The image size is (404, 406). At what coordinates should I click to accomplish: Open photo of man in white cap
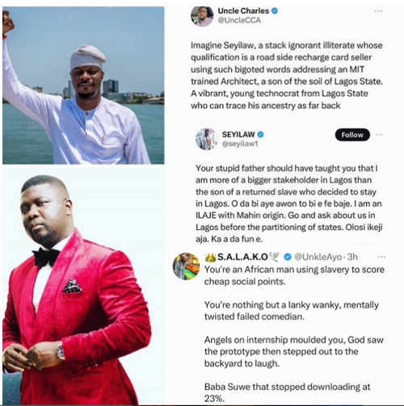pos(83,86)
